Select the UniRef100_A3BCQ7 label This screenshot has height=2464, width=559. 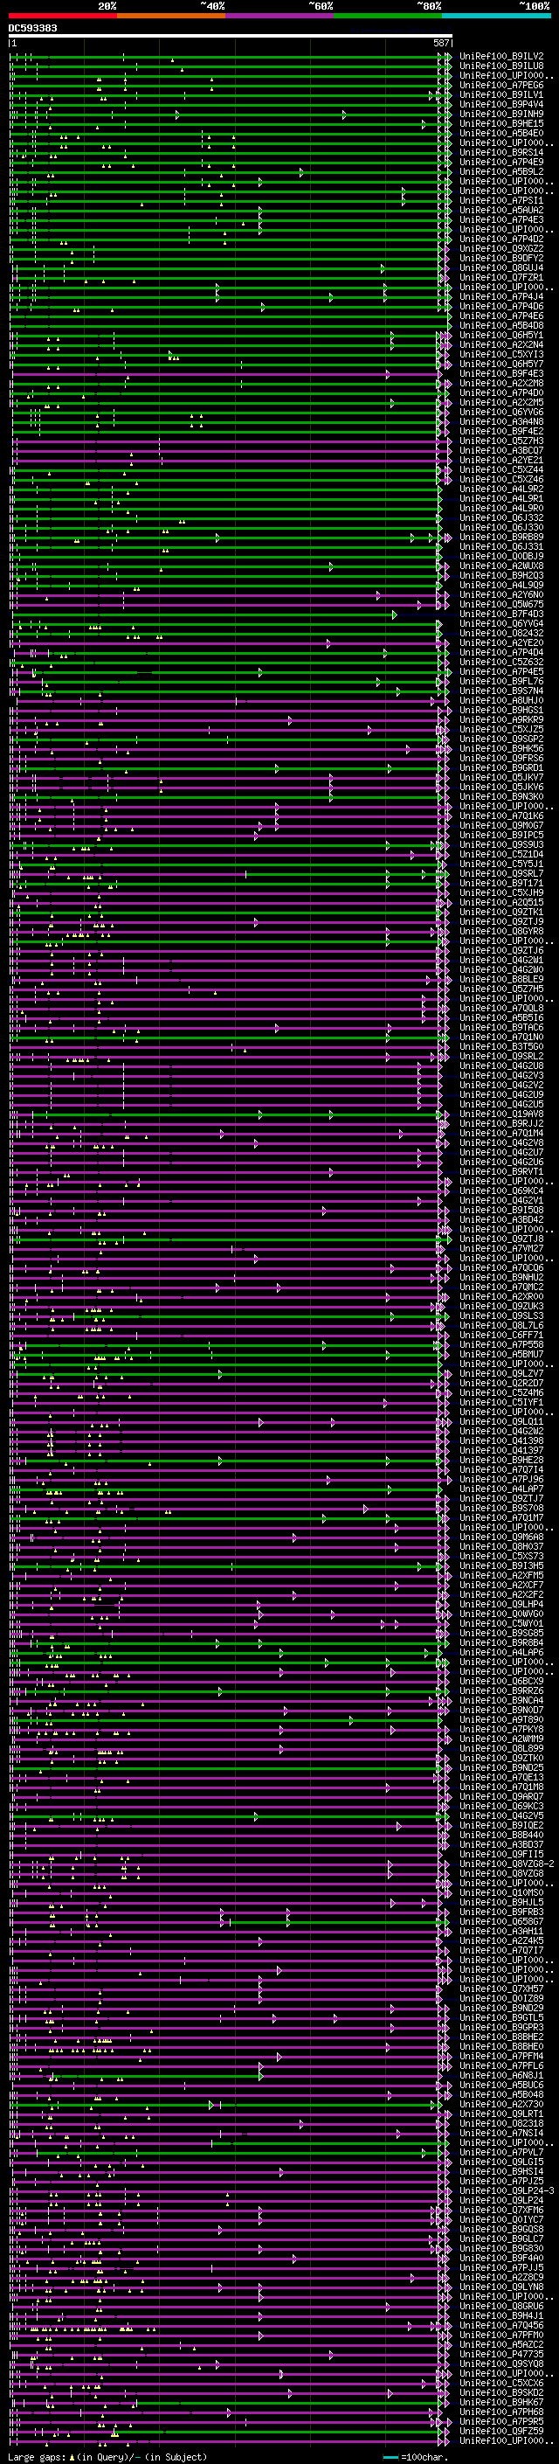pos(501,450)
